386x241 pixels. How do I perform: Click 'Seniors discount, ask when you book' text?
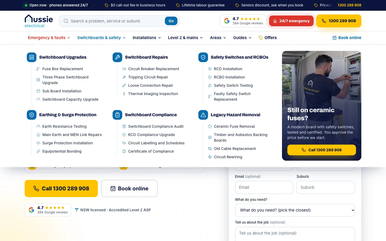[272, 5]
